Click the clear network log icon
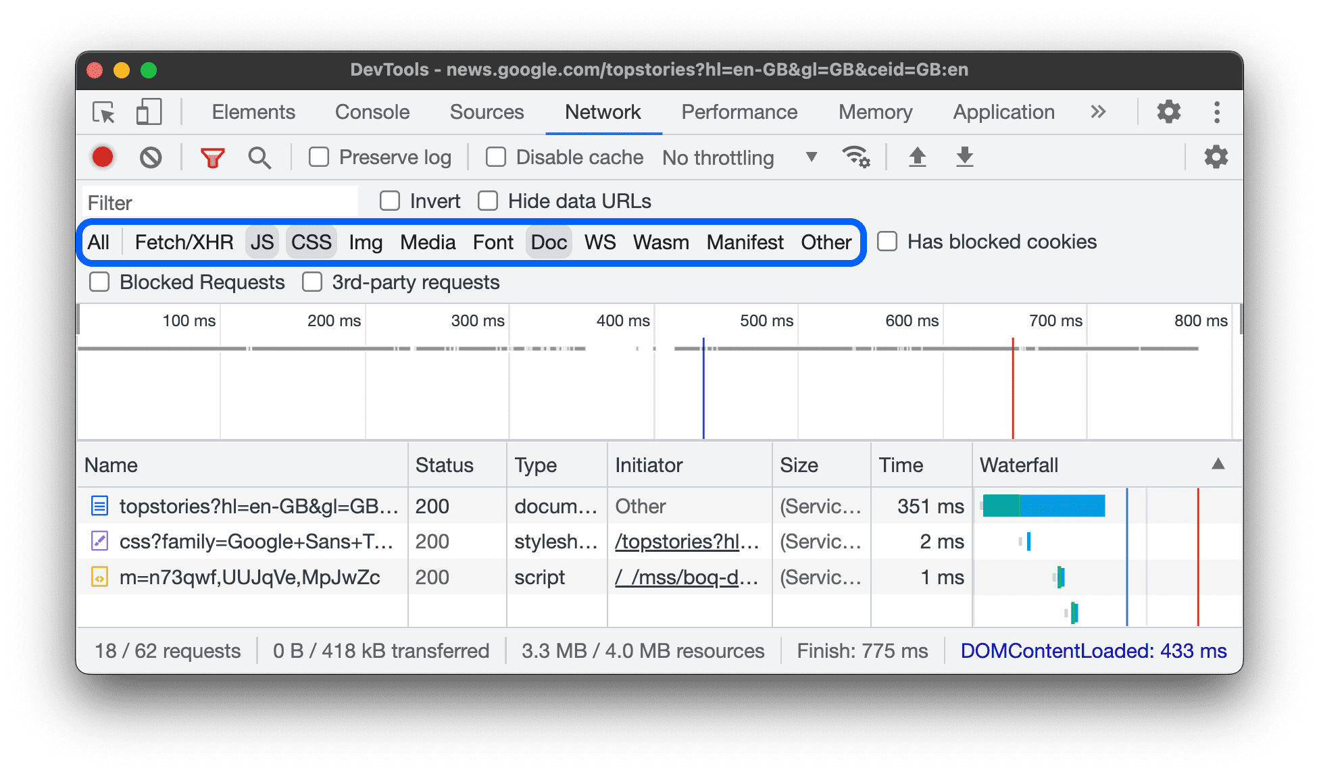The height and width of the screenshot is (774, 1319). click(x=150, y=157)
